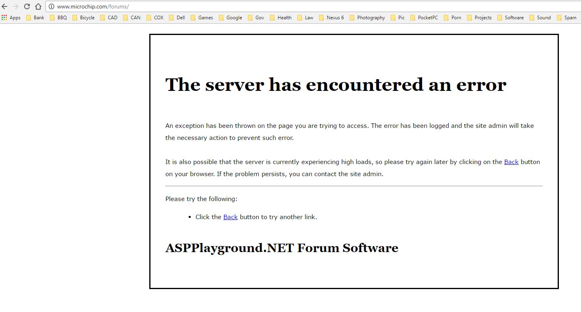Image resolution: width=581 pixels, height=312 pixels.
Task: Open the CAD bookmarks folder
Action: [x=109, y=17]
